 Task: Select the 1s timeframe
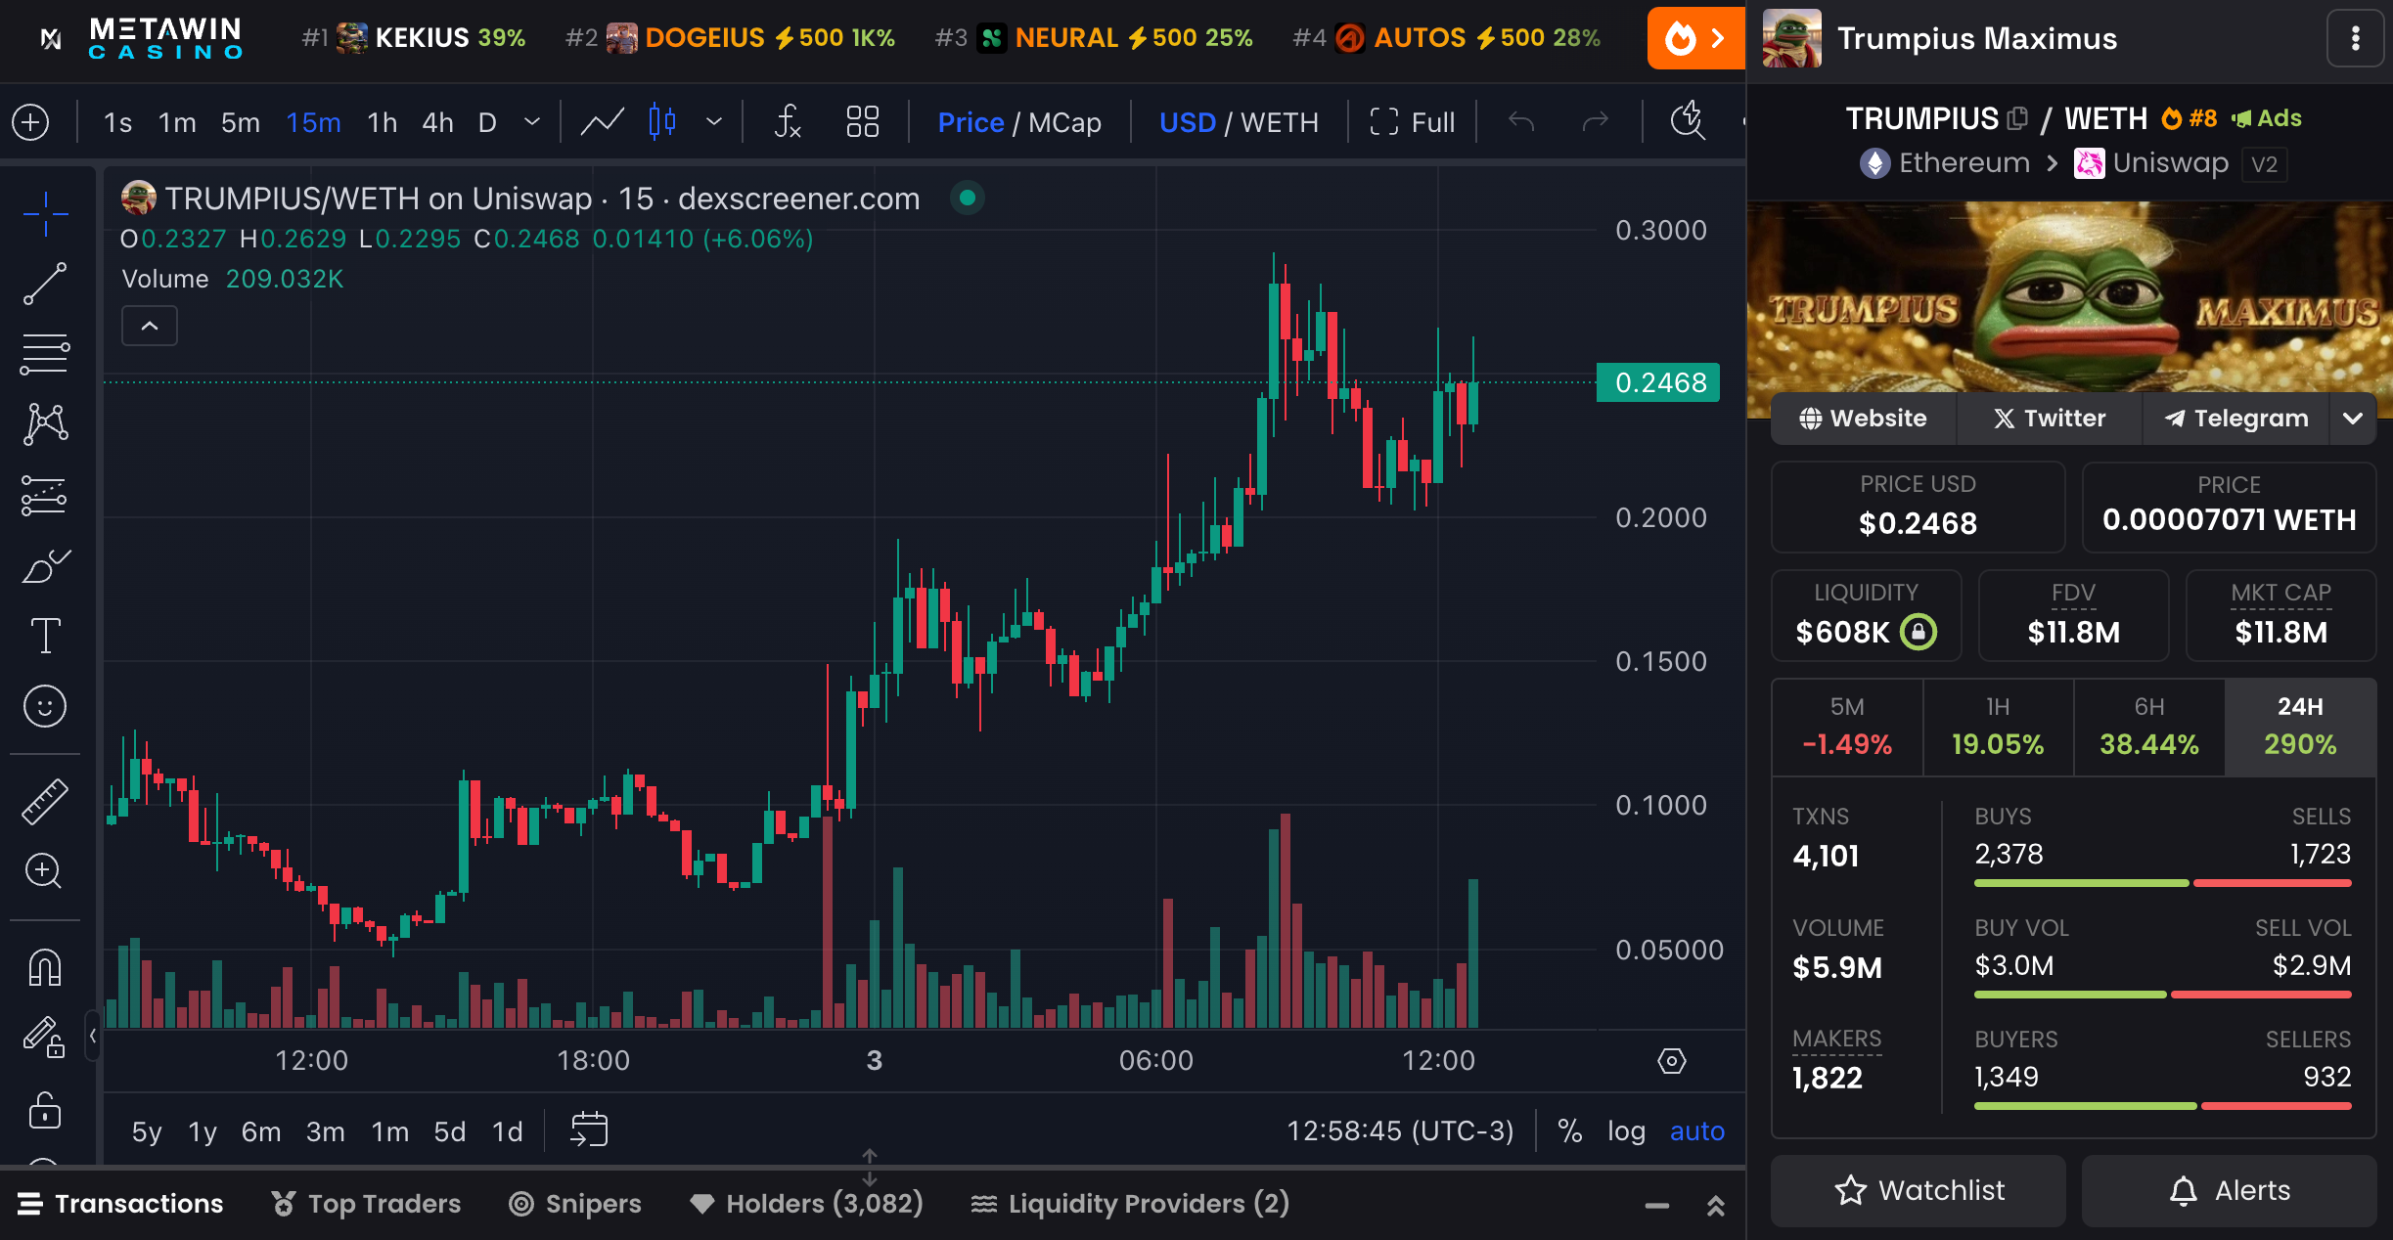(x=117, y=122)
